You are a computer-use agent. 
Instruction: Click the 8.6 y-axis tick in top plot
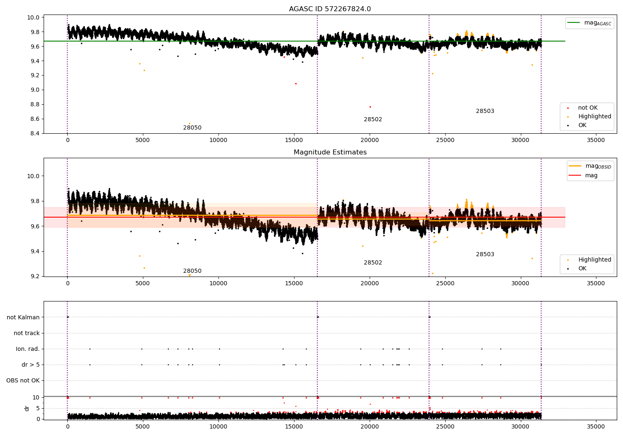point(35,119)
